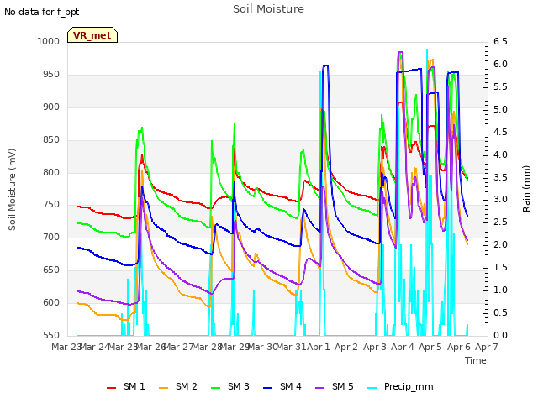Image resolution: width=538 pixels, height=403 pixels.
Task: Click the Apr 2 date tick
Action: pyautogui.click(x=346, y=347)
